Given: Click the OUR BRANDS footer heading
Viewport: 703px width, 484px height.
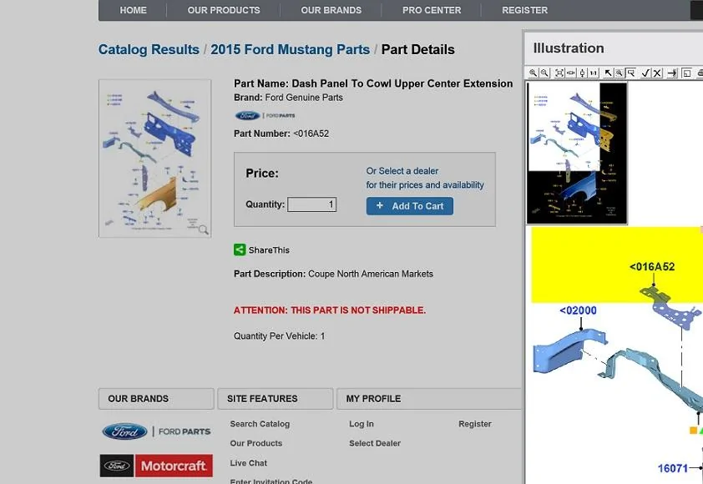Looking at the screenshot, I should pos(138,398).
